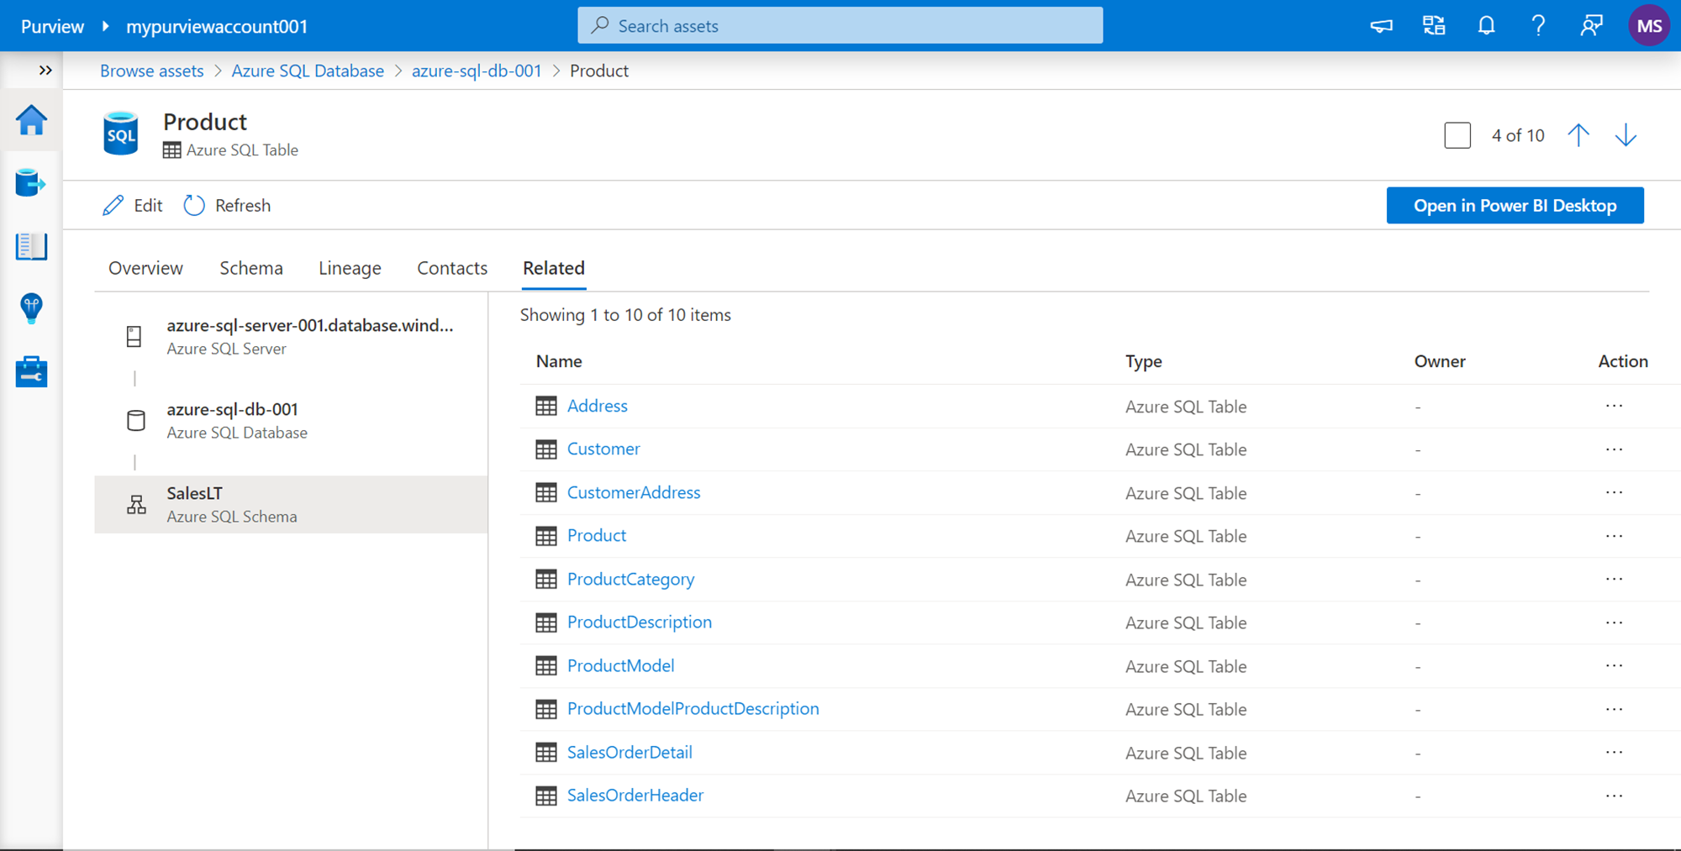Click the Search assets input field
Image resolution: width=1681 pixels, height=851 pixels.
coord(840,26)
